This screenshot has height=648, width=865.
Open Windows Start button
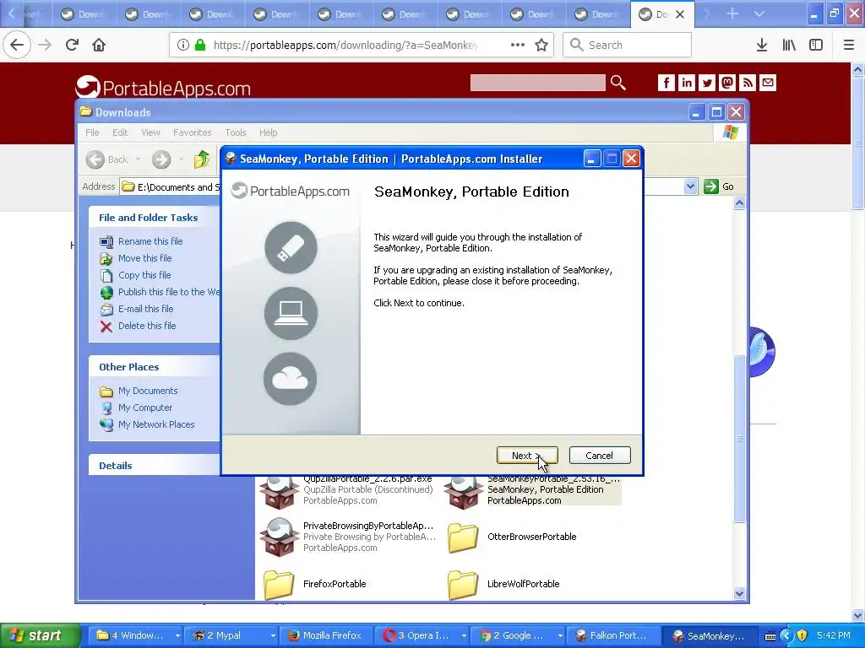point(40,635)
